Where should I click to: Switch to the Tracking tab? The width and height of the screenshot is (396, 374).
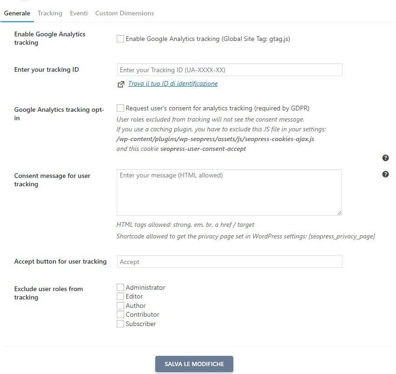pyautogui.click(x=50, y=13)
